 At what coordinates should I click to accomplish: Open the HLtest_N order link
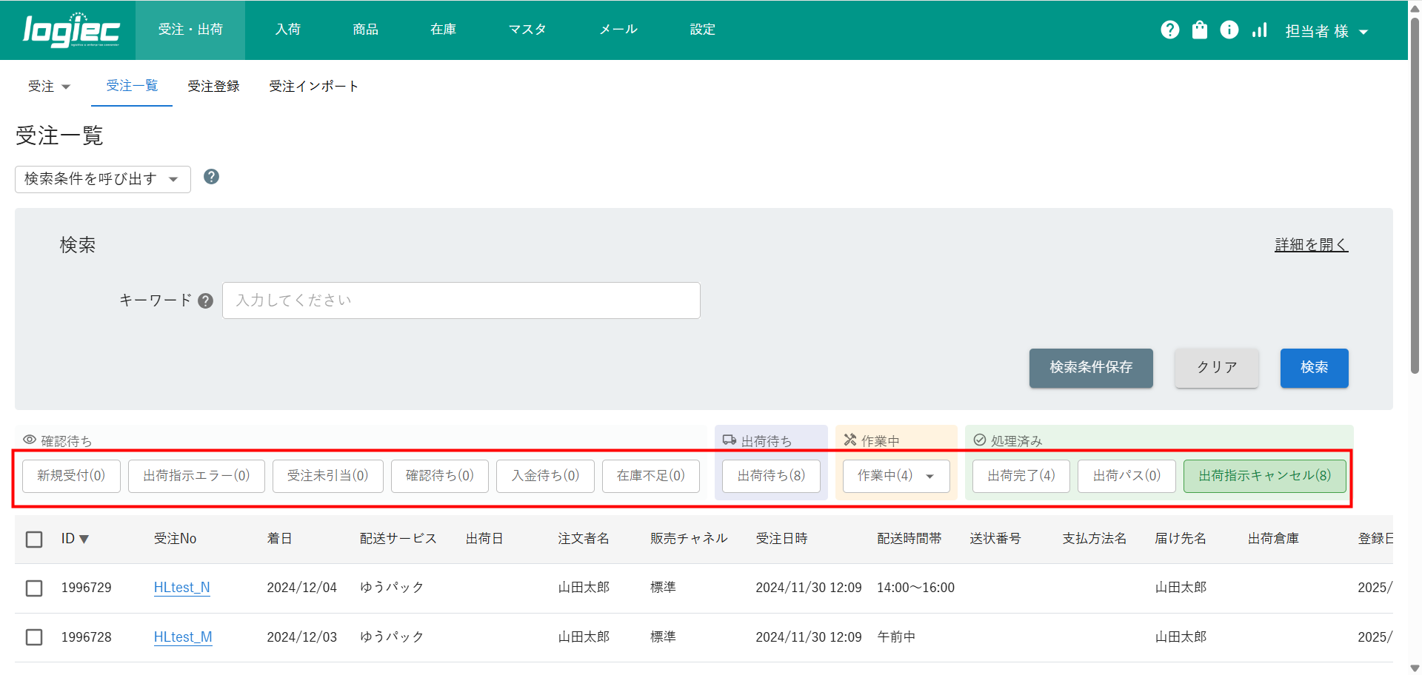181,588
